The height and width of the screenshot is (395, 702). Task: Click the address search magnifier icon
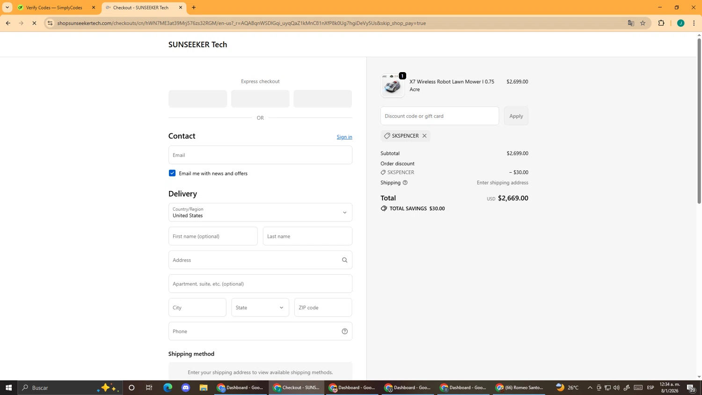(x=344, y=260)
